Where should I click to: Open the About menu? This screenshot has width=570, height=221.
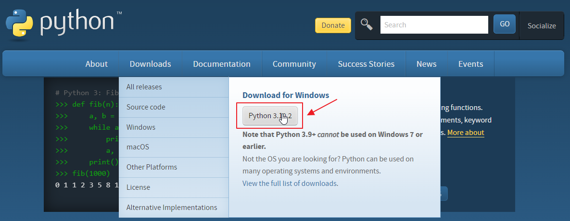coord(96,64)
